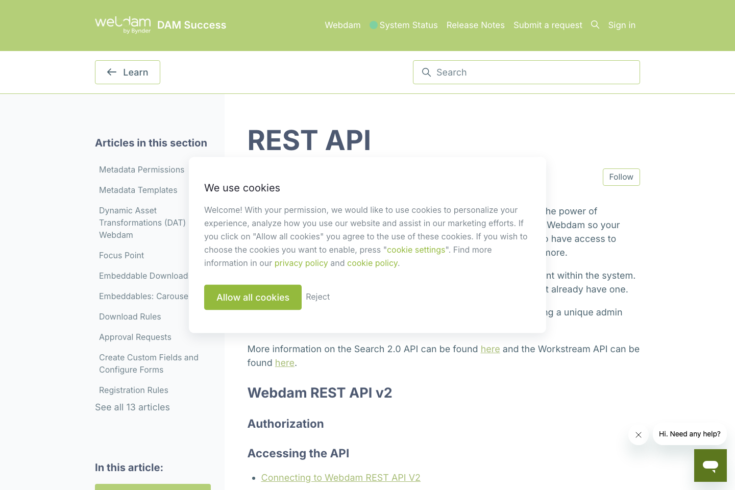
Task: Reject optional cookies
Action: coord(317,297)
